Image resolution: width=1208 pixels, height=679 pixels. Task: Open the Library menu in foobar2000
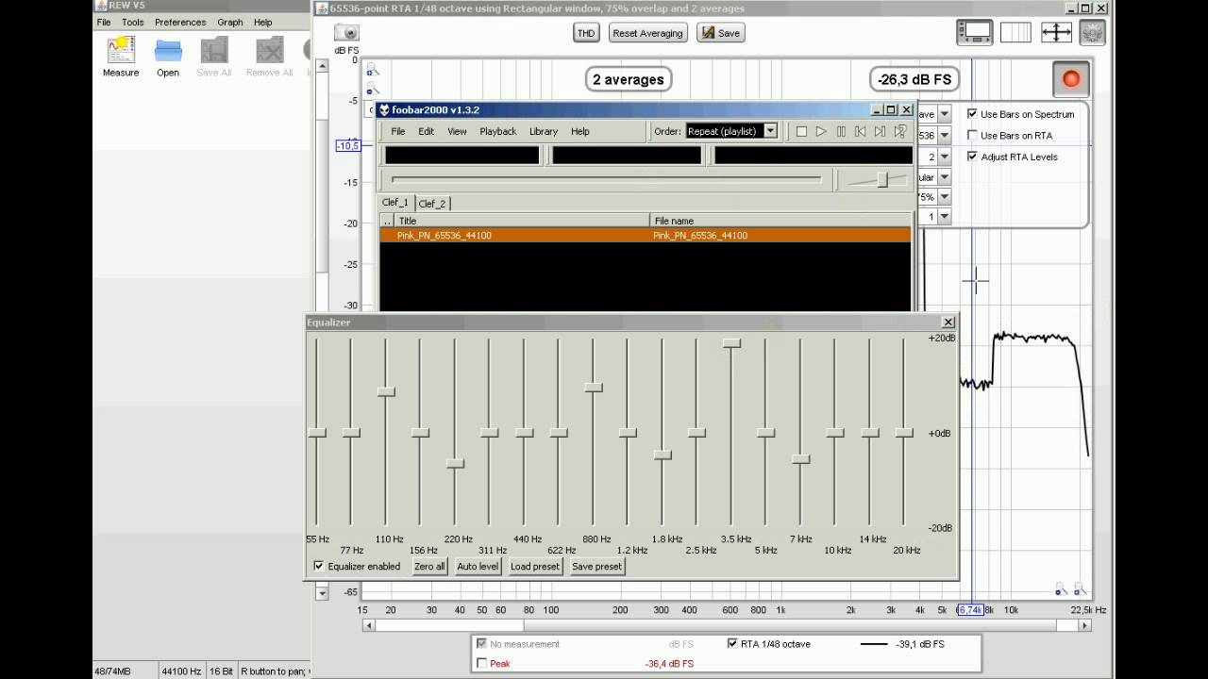point(544,132)
